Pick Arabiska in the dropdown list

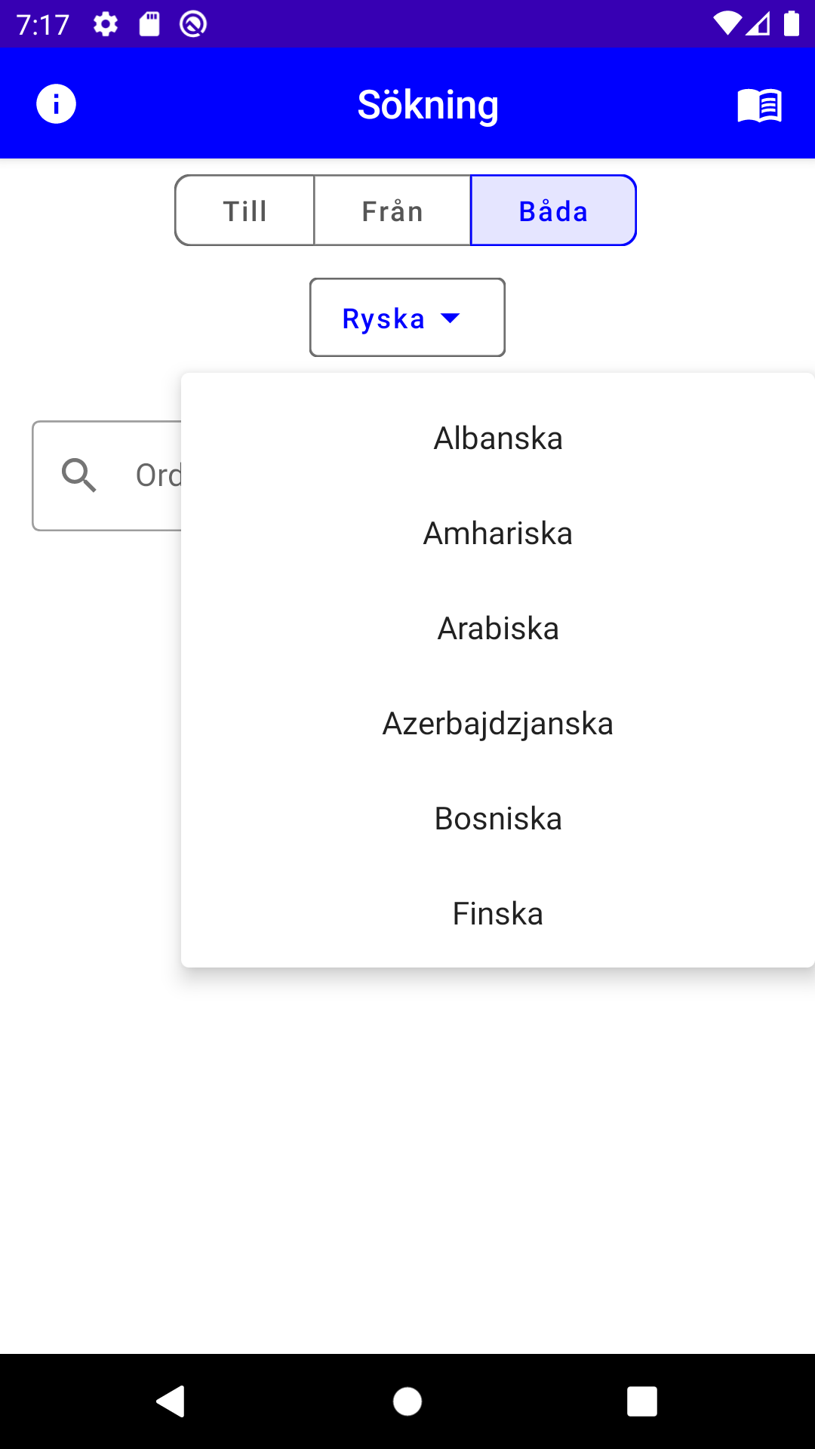point(498,629)
